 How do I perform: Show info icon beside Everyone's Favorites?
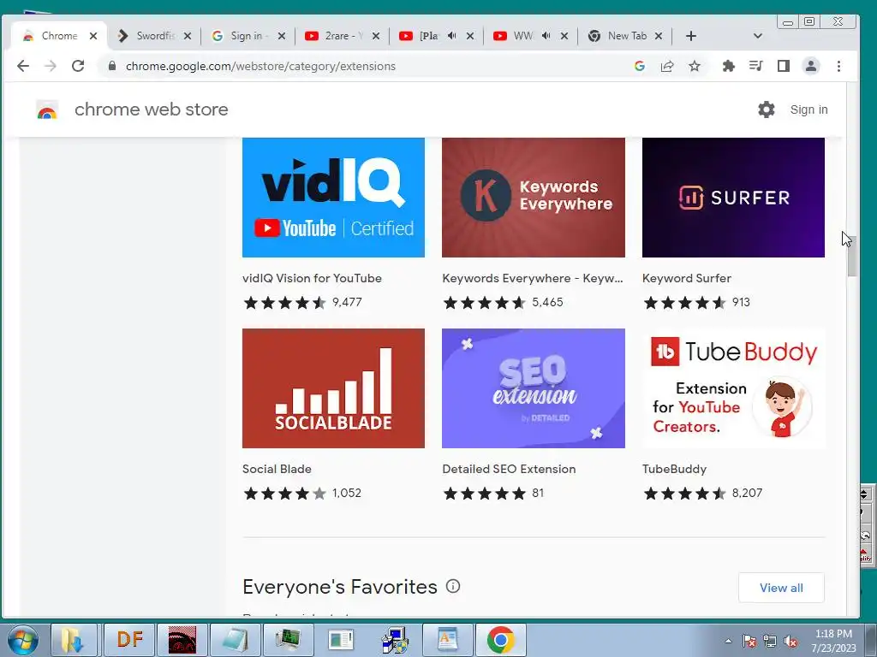(453, 586)
